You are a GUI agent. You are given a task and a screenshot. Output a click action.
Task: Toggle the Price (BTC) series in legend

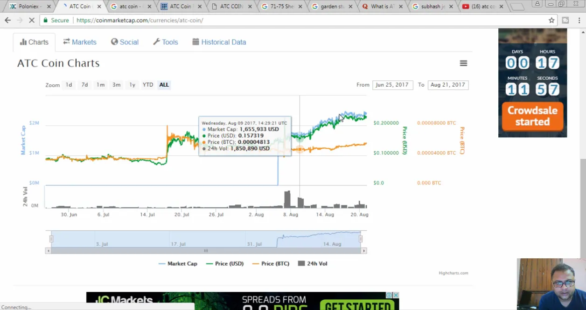click(x=271, y=263)
